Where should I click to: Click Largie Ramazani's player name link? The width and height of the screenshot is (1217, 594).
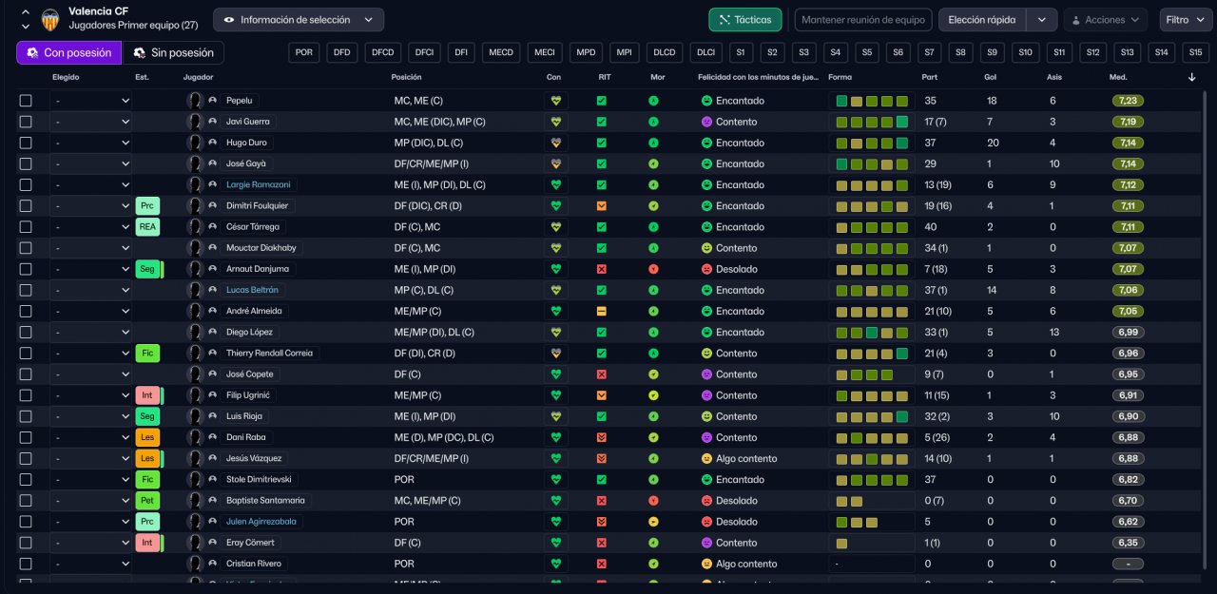[x=258, y=184]
